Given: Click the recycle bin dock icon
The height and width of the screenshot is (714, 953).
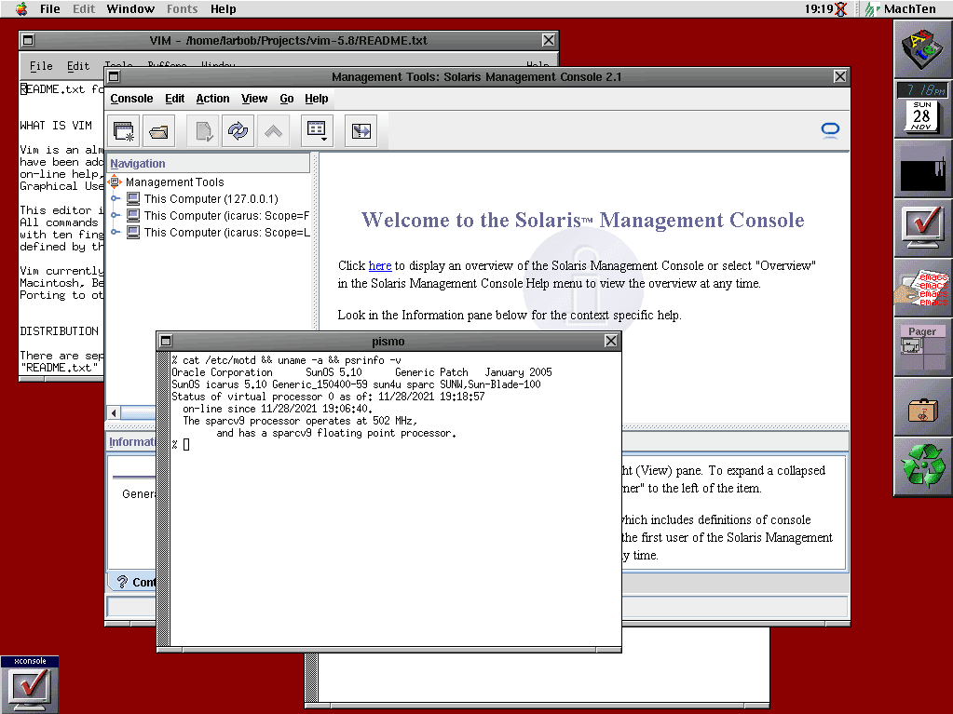Looking at the screenshot, I should click(x=923, y=466).
